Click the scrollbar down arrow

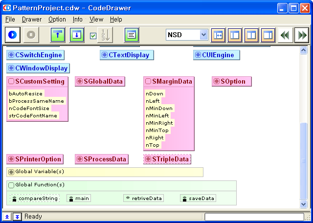tap(303, 204)
